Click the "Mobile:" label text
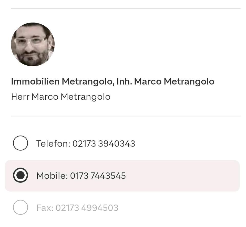This screenshot has width=246, height=227. pos(52,176)
